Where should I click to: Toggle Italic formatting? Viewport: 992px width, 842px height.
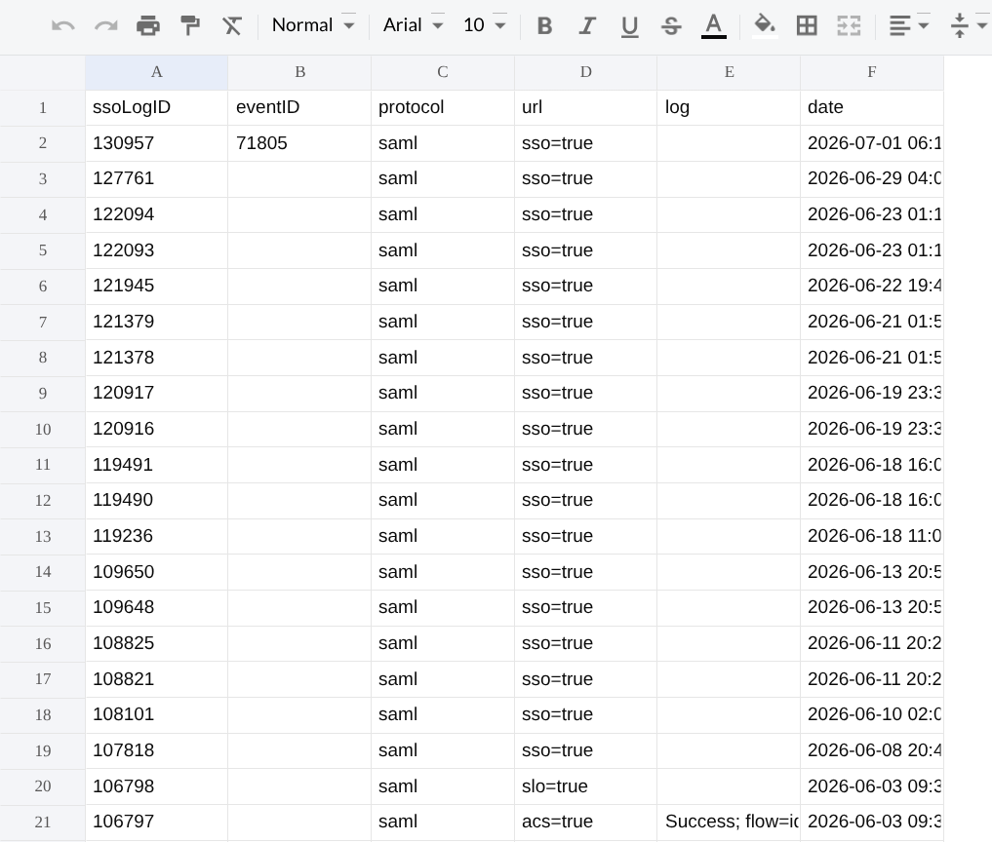coord(587,26)
